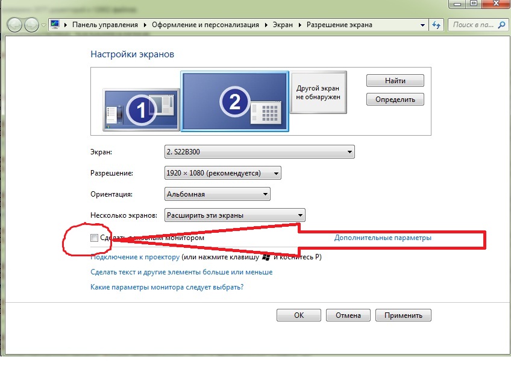Click the forward navigation arrow
The height and width of the screenshot is (386, 511).
pos(31,25)
